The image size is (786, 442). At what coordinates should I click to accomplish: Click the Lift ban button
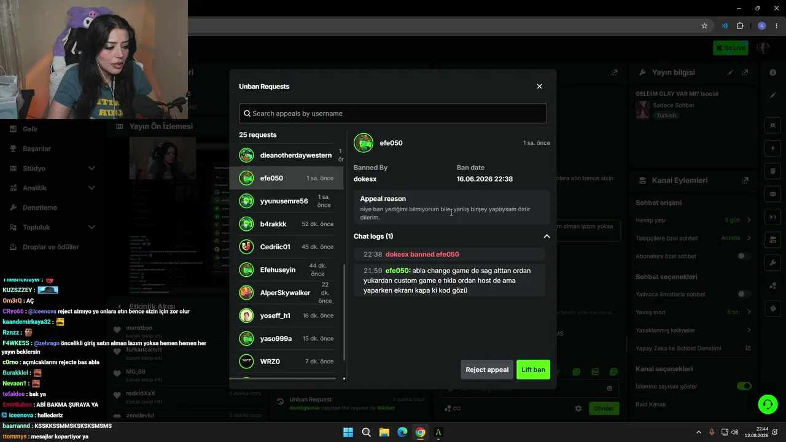533,370
